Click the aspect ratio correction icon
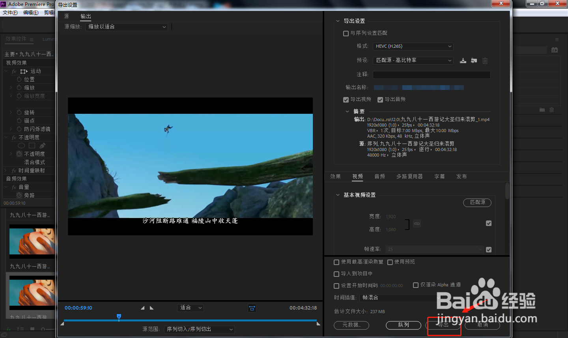568x338 pixels. pos(252,308)
